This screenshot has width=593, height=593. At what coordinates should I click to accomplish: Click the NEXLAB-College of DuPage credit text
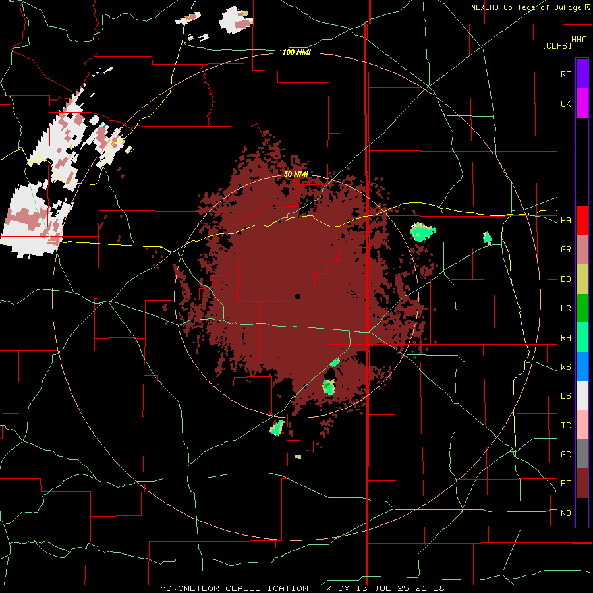tap(526, 7)
